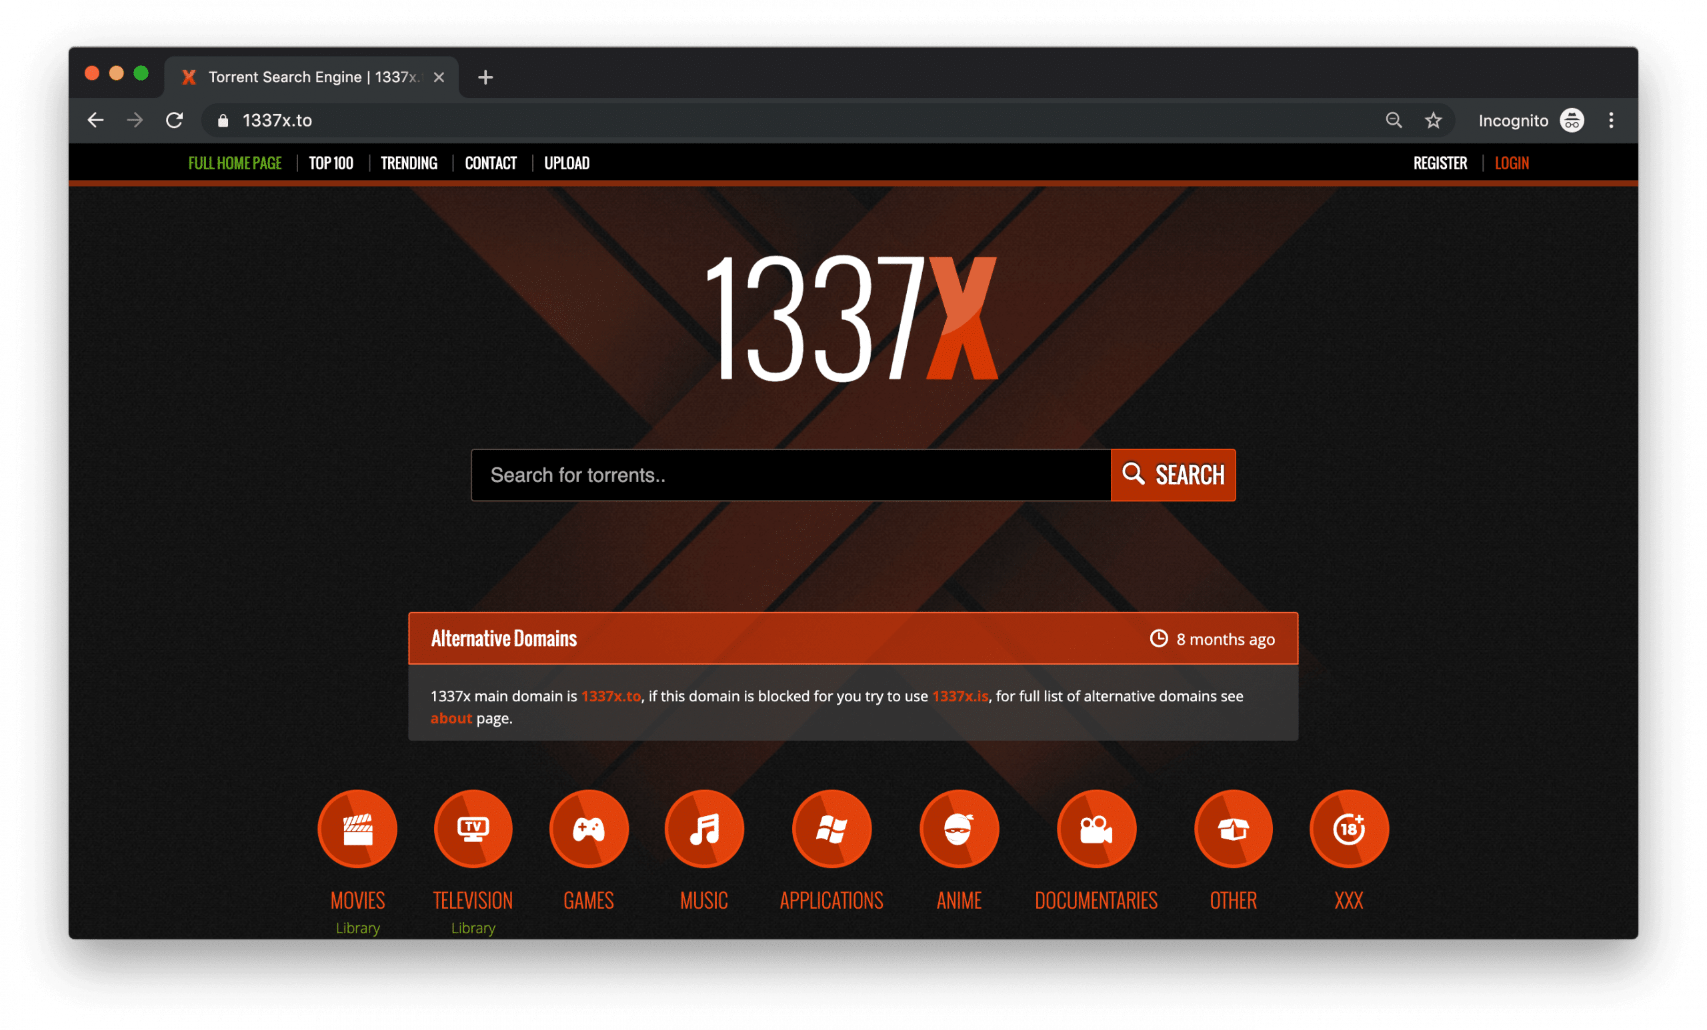Click the zoom magnifier in the address bar
This screenshot has width=1707, height=1030.
1394,121
